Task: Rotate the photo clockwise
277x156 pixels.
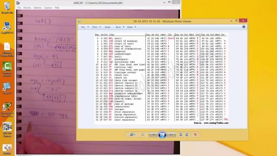Action: coord(187,135)
